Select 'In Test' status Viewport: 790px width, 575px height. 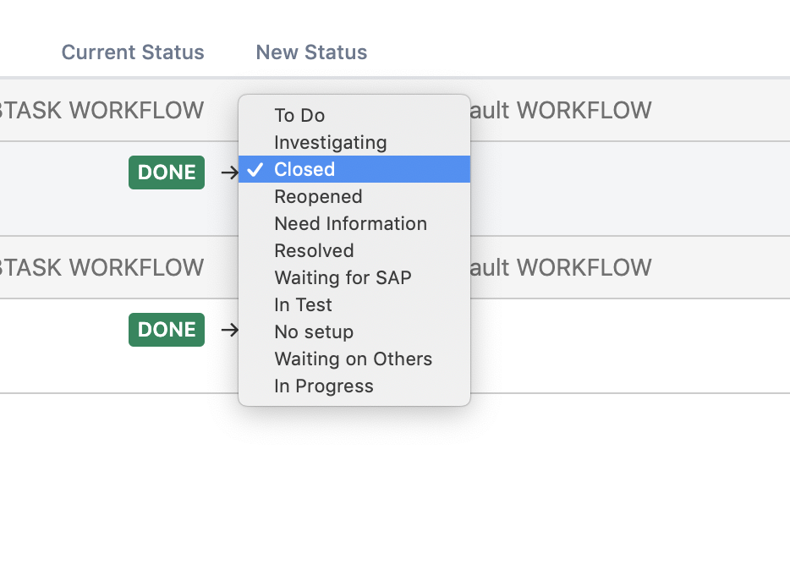(x=354, y=304)
